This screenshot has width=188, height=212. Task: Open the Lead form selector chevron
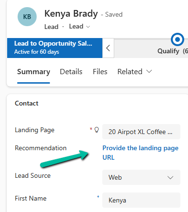click(88, 27)
